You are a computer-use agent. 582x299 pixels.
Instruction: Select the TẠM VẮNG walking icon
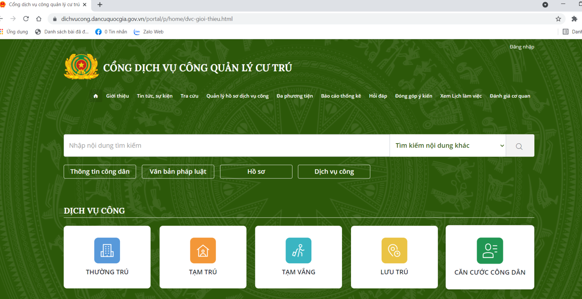pos(298,250)
